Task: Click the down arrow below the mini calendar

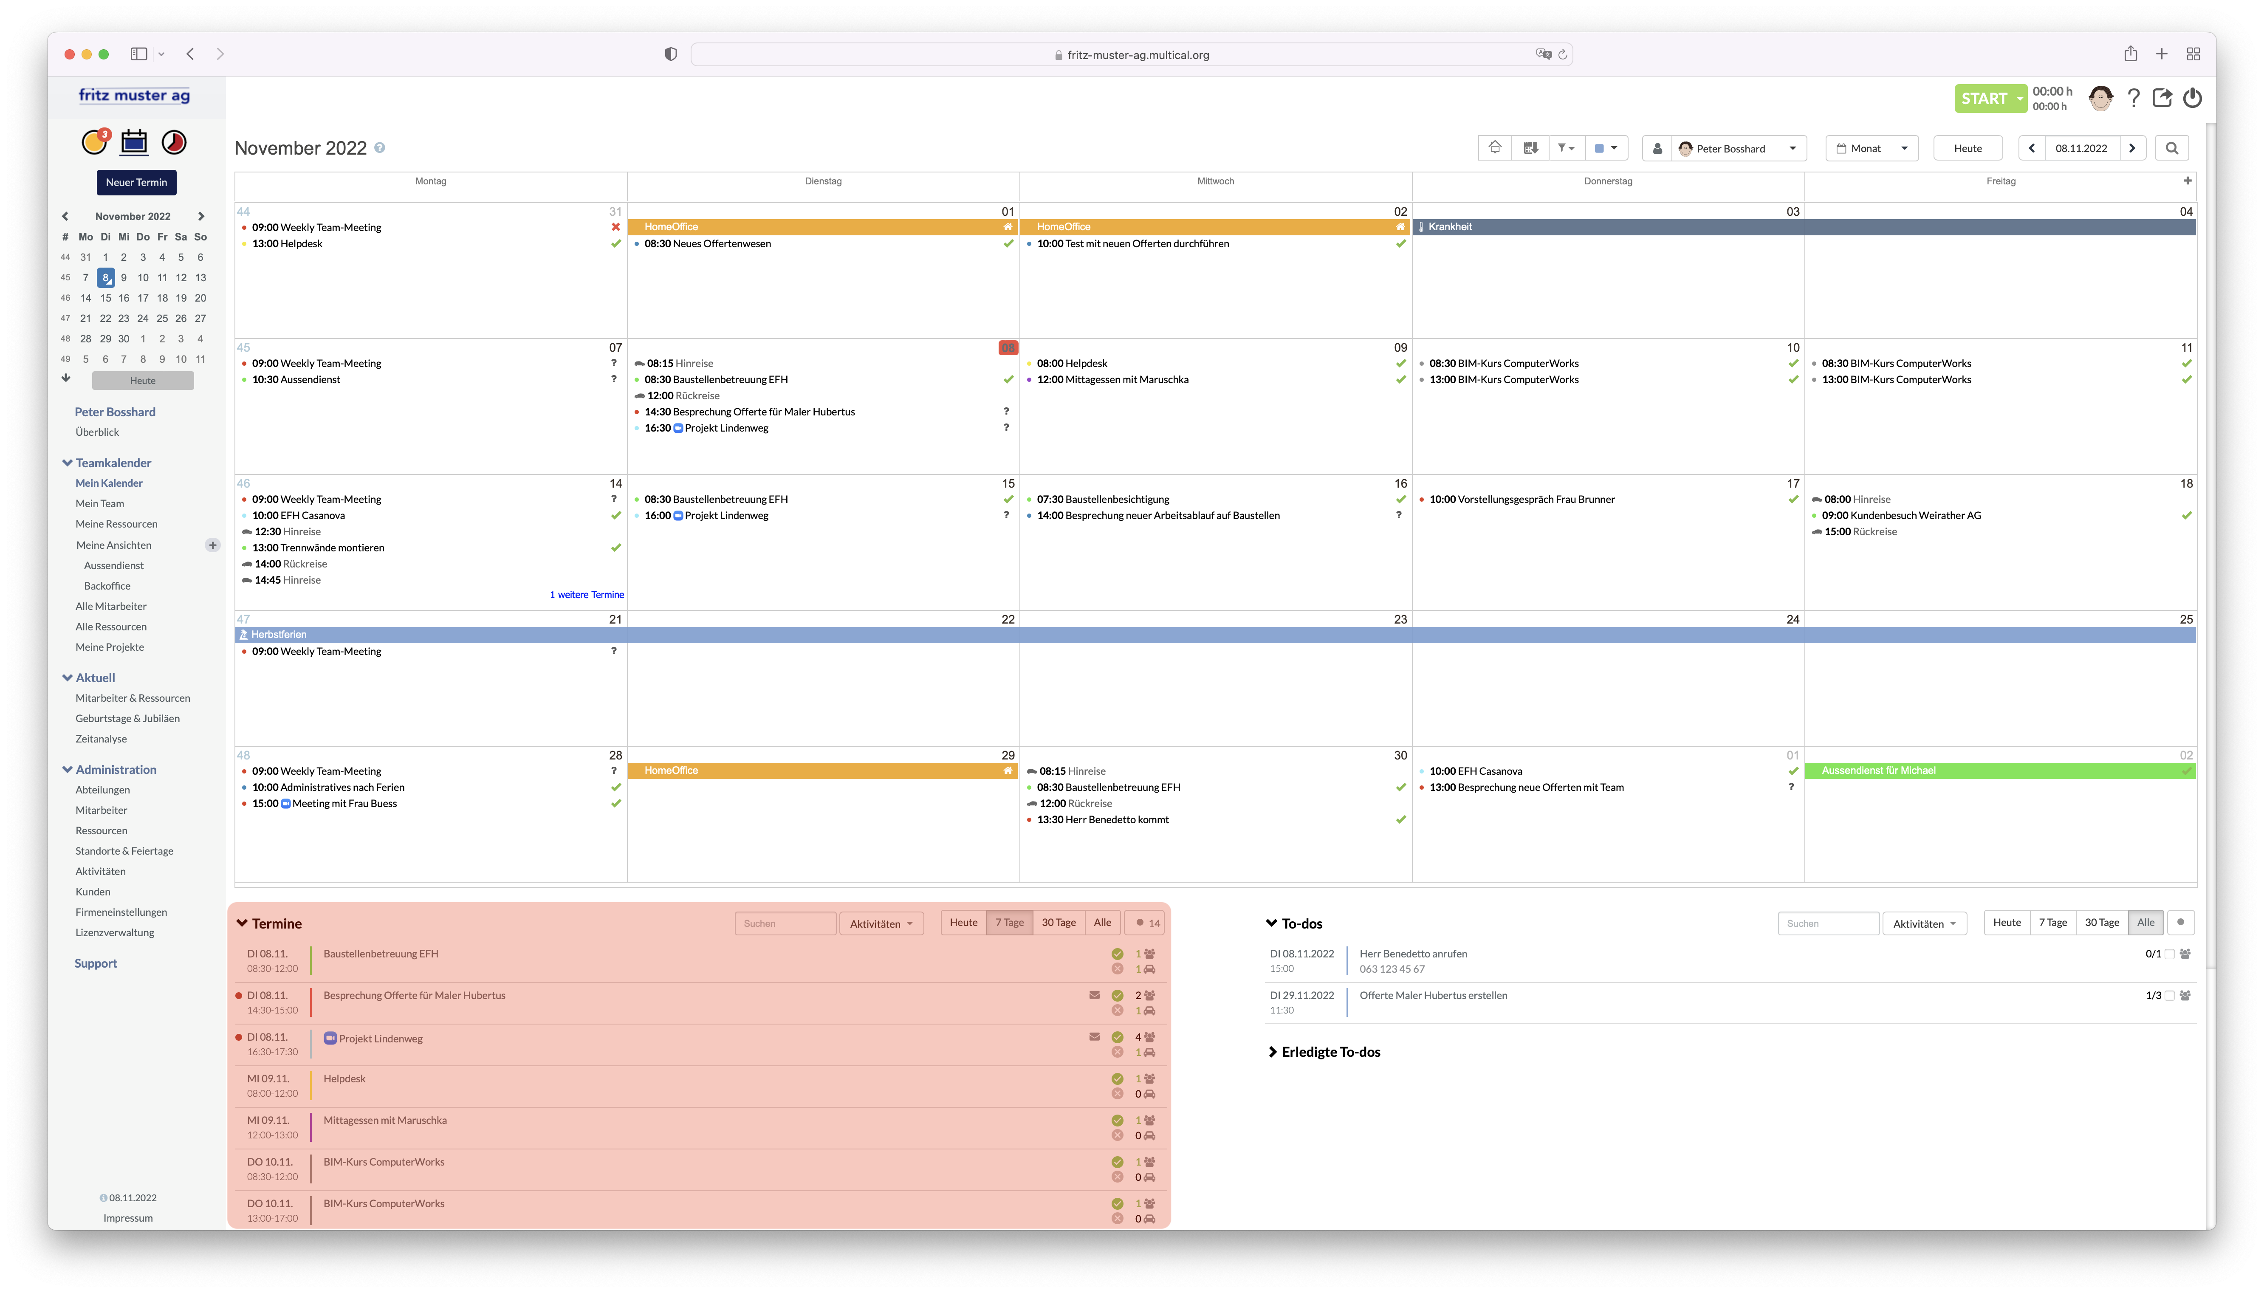Action: [x=66, y=378]
